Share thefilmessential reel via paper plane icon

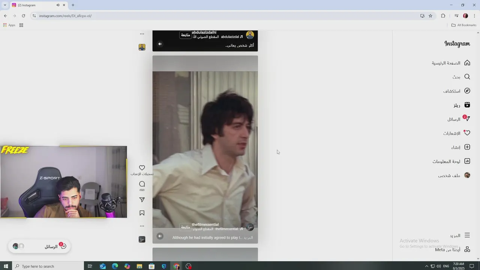(142, 200)
